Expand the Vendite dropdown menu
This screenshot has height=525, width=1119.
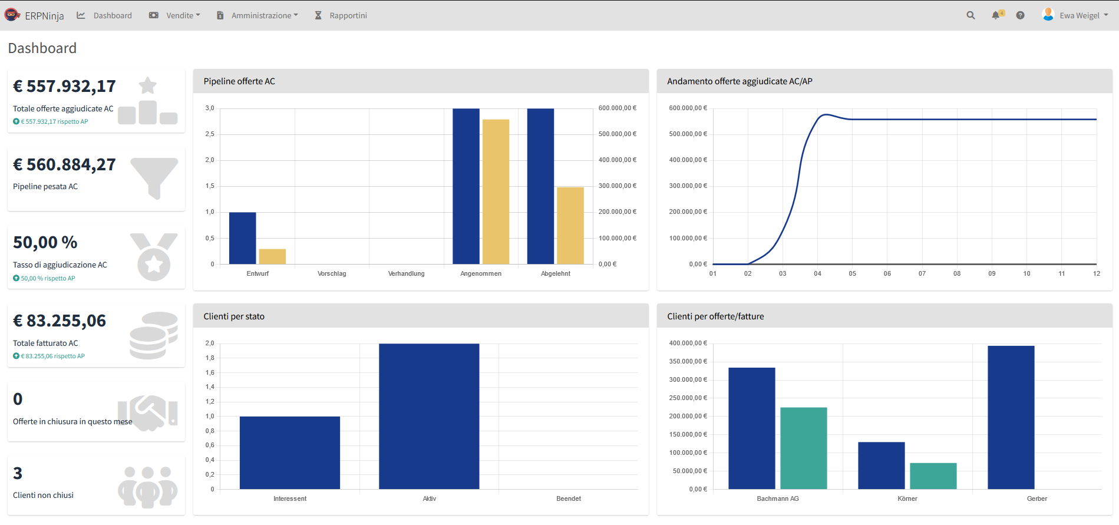click(x=183, y=15)
